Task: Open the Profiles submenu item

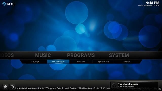Action: pos(81,62)
